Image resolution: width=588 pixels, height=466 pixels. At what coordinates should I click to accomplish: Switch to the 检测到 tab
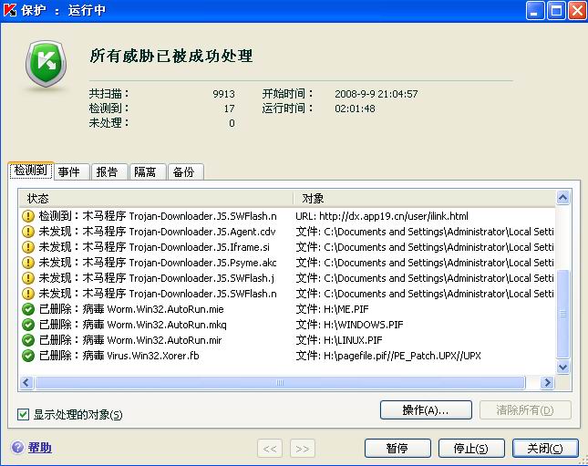coord(31,171)
